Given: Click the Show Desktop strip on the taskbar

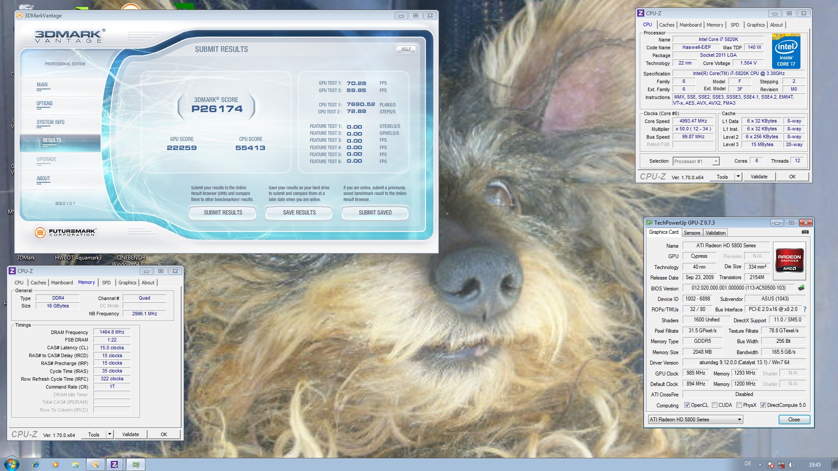Looking at the screenshot, I should coord(834,464).
